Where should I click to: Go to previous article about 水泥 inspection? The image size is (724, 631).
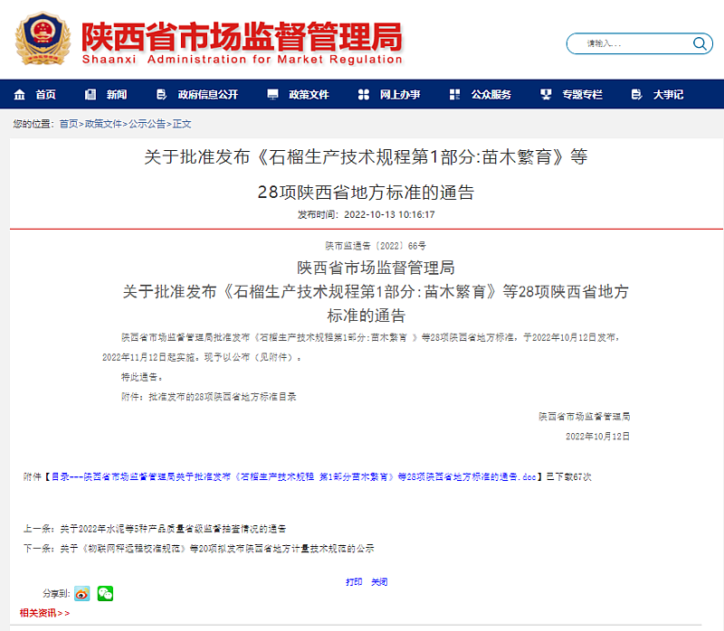(x=173, y=528)
